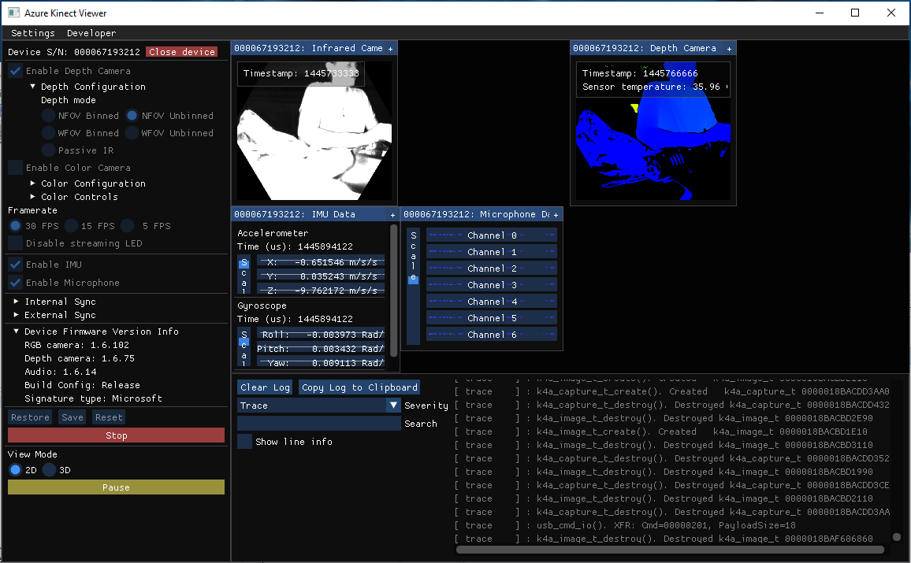Image resolution: width=911 pixels, height=563 pixels.
Task: Click the Infrared camera image view
Action: [x=314, y=131]
